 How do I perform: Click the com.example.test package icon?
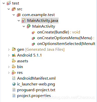pyautogui.click(x=19, y=15)
